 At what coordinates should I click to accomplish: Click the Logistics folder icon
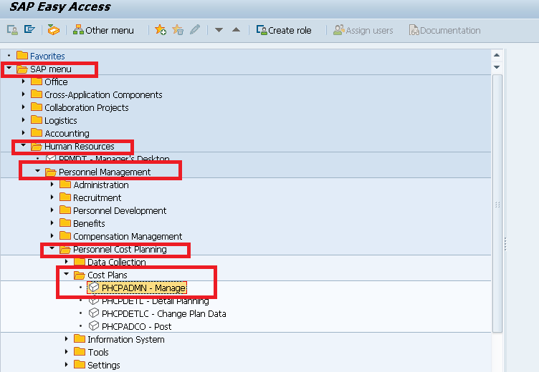[37, 120]
